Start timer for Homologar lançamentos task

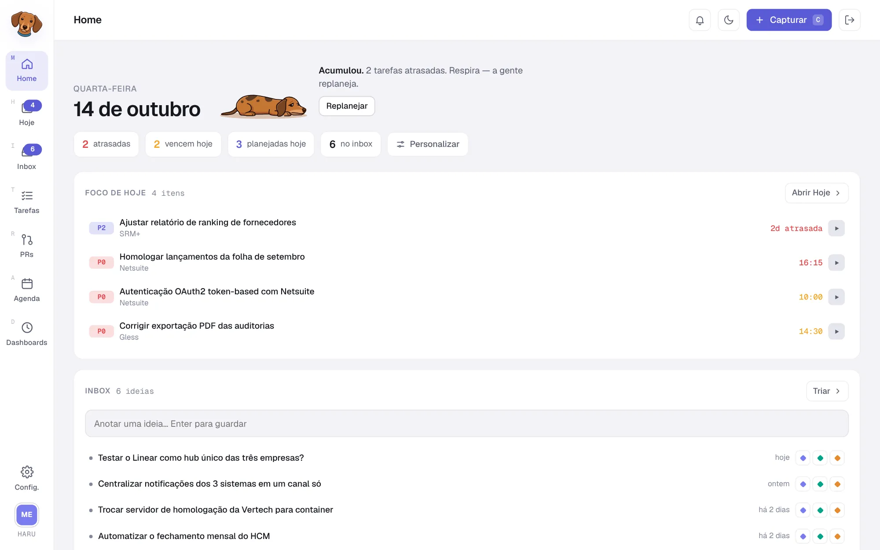(x=836, y=263)
